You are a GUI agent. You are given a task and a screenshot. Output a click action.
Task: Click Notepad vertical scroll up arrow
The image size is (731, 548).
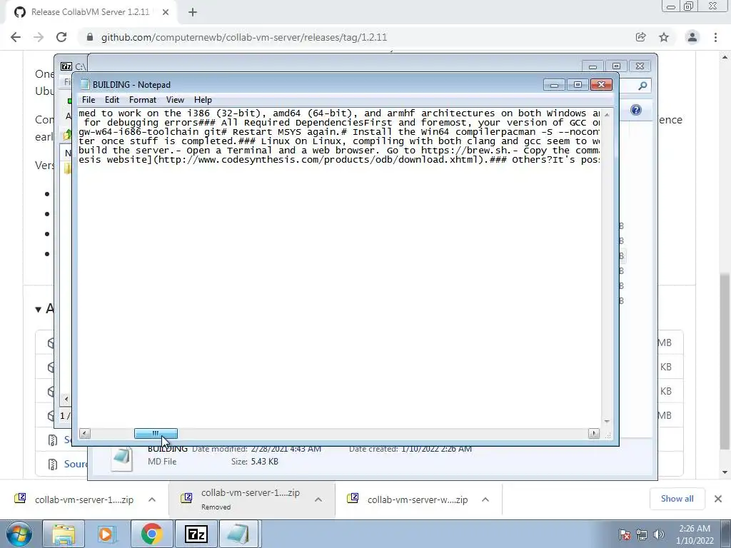tap(607, 115)
